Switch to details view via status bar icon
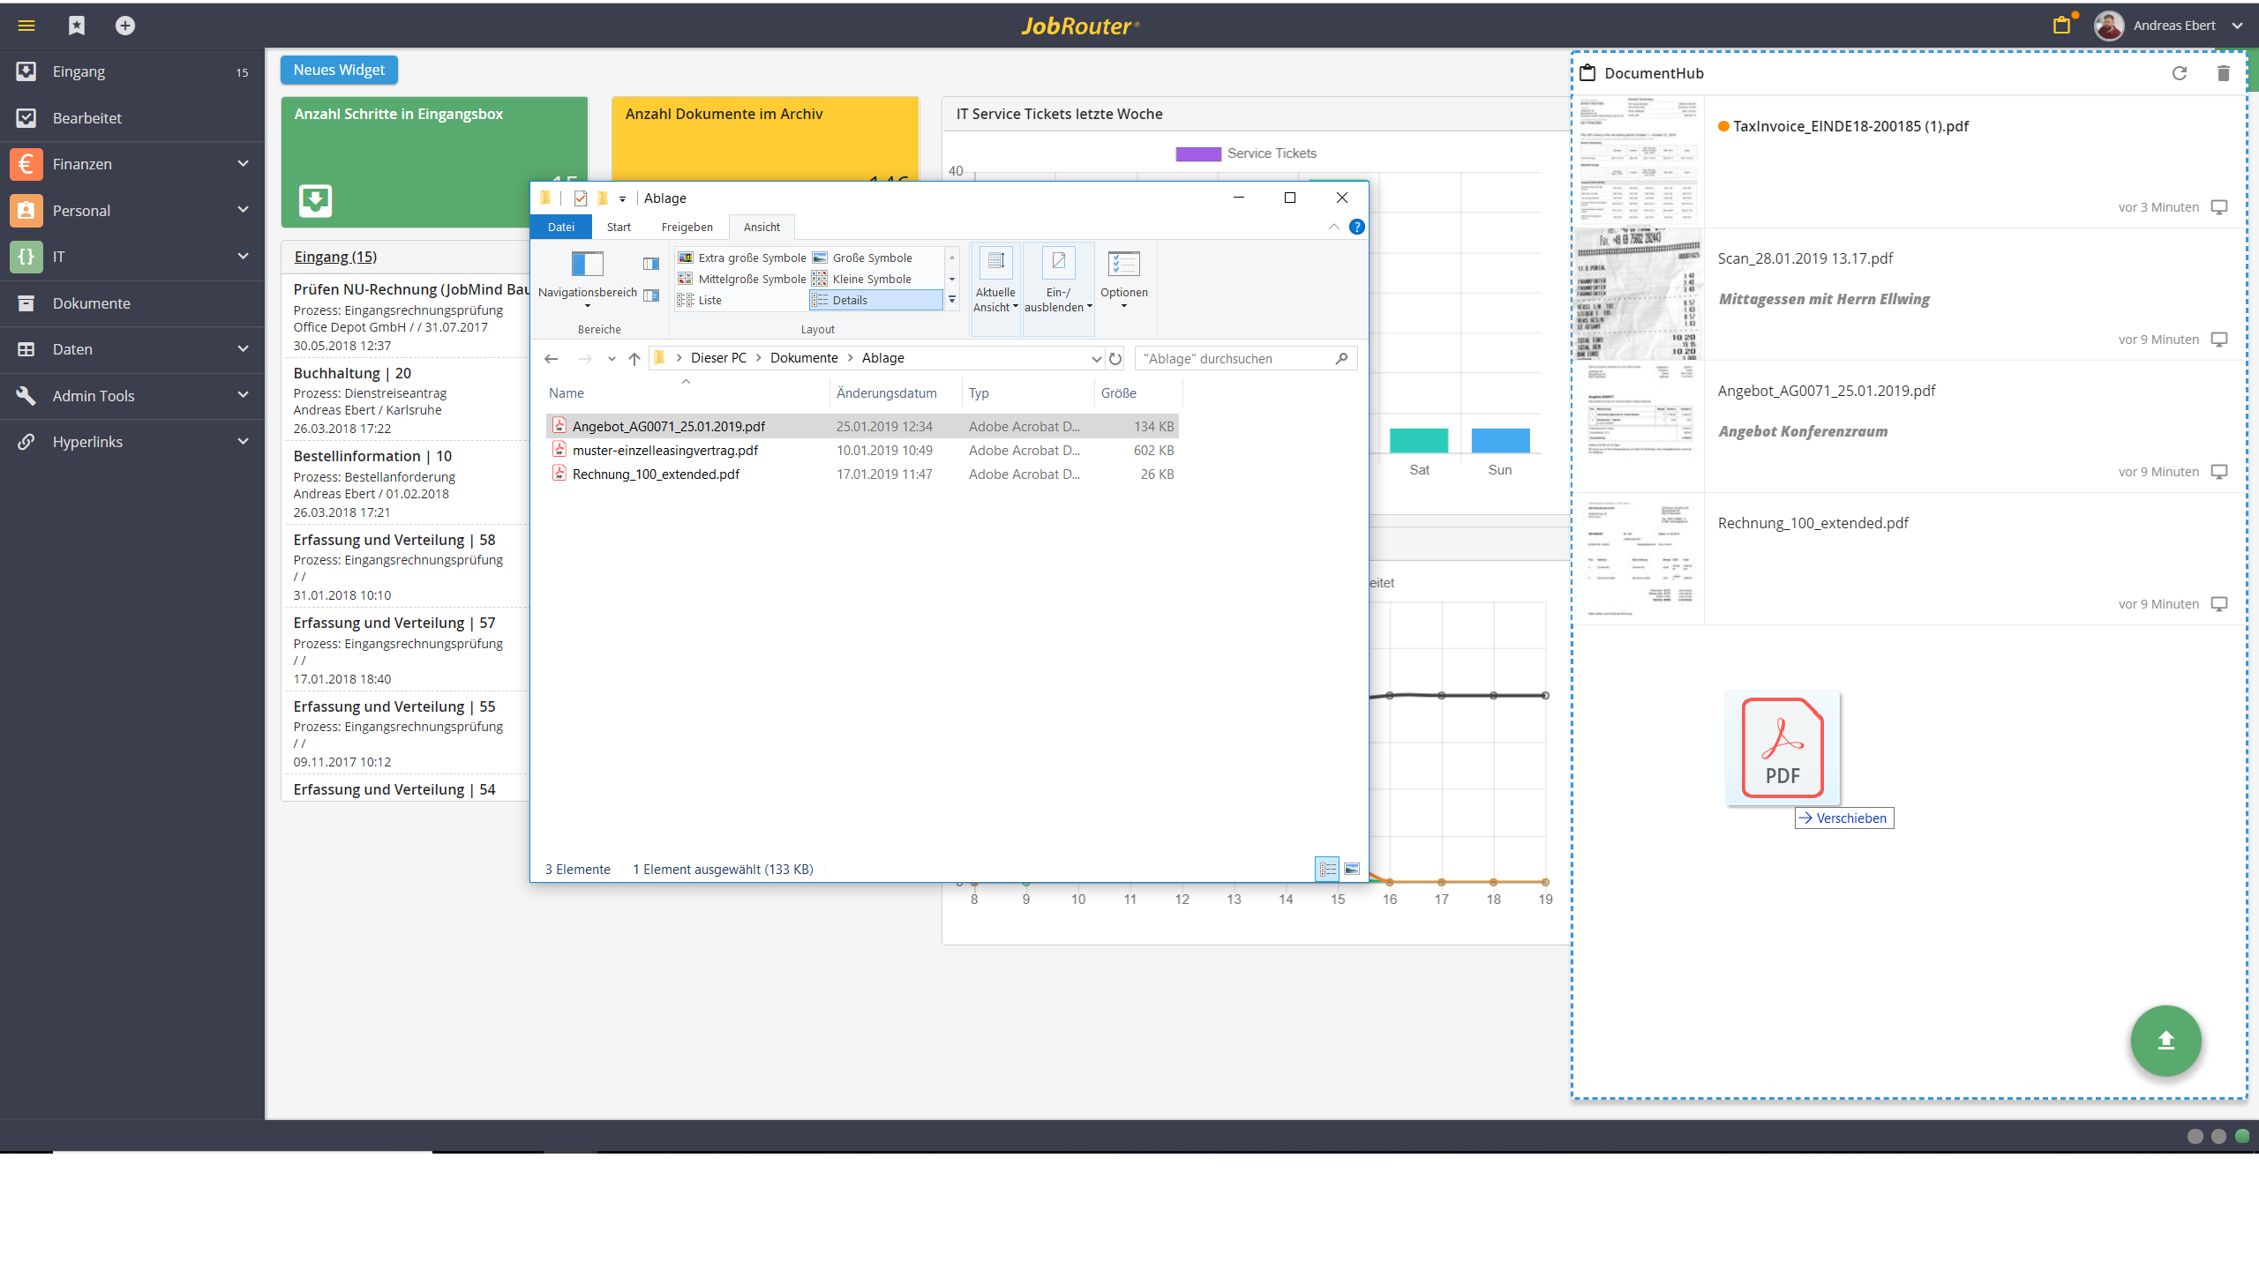The image size is (2259, 1270). 1328,869
